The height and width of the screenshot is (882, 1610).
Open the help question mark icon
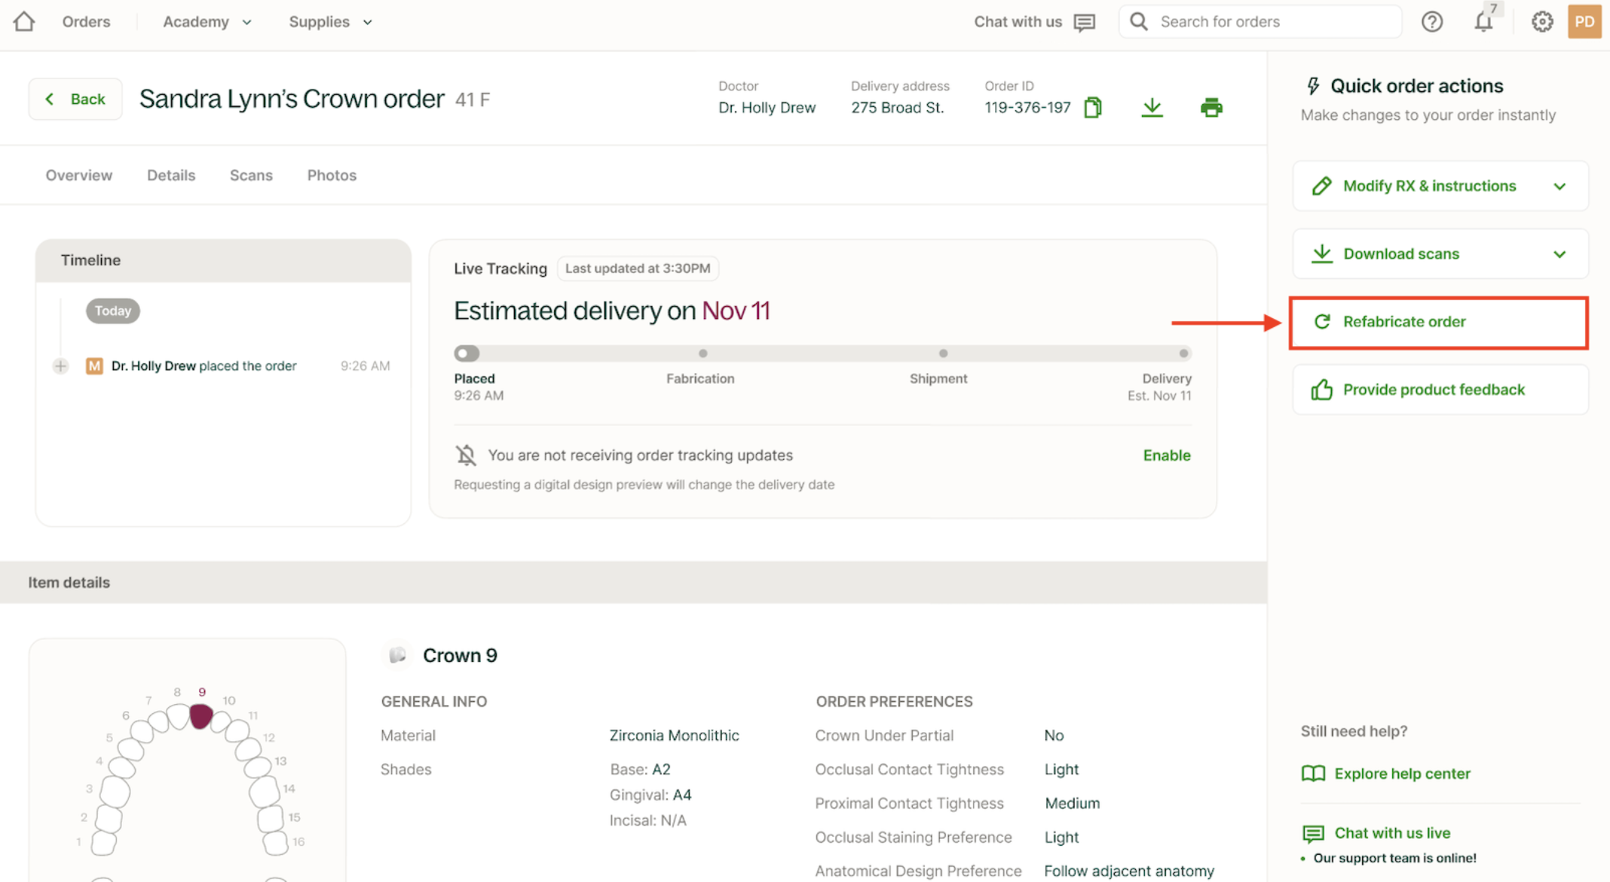click(1431, 22)
